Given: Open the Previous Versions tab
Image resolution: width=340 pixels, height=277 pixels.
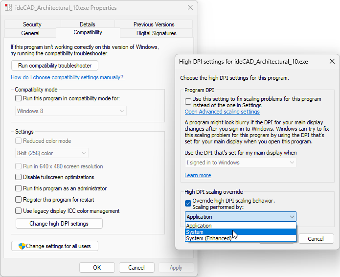Looking at the screenshot, I should [154, 24].
